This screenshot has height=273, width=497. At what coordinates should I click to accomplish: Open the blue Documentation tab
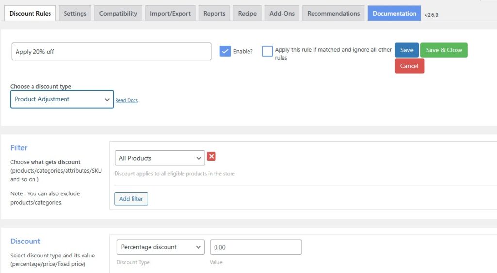click(x=394, y=13)
